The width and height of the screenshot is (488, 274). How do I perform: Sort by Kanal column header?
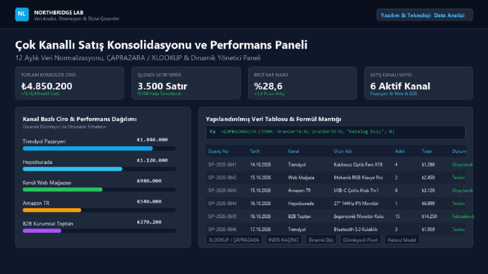pos(294,151)
